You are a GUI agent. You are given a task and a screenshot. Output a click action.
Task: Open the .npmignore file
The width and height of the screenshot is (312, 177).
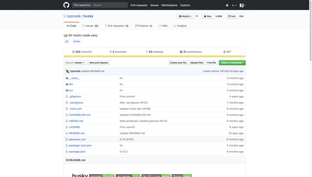pyautogui.click(x=76, y=103)
